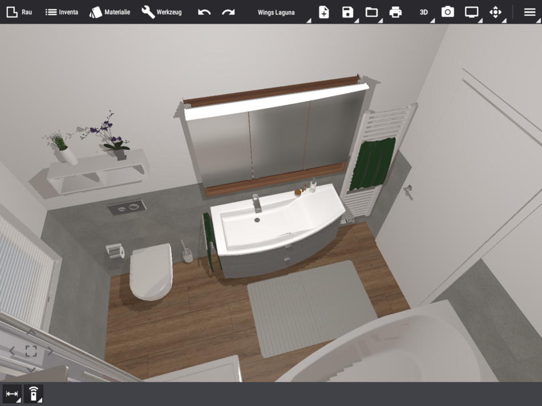Redo the last undone action
The width and height of the screenshot is (542, 406).
(228, 13)
